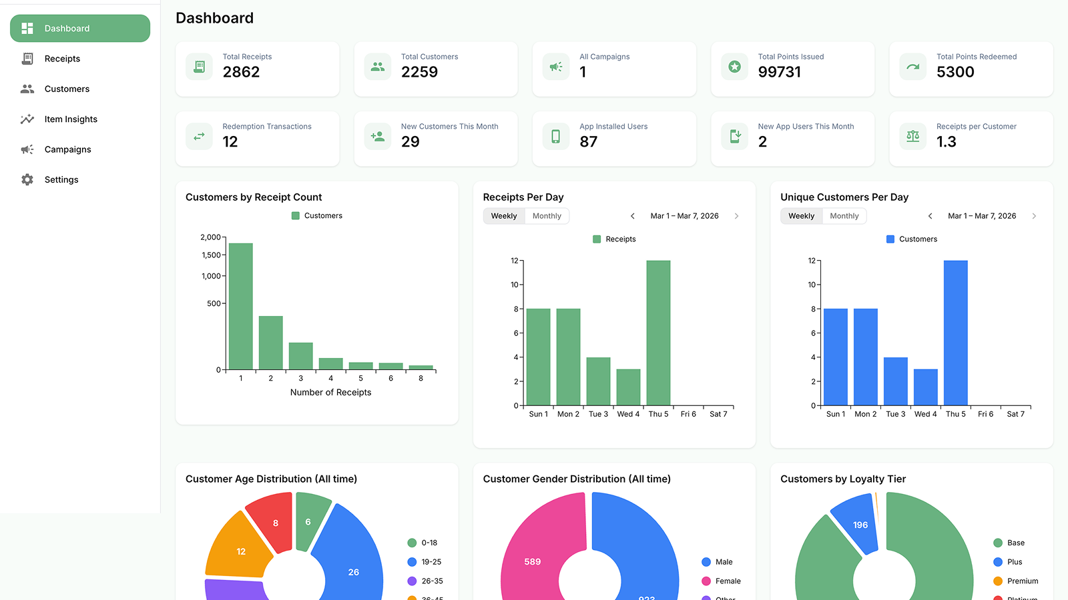Click the Dashboard grid icon in sidebar

(x=27, y=28)
